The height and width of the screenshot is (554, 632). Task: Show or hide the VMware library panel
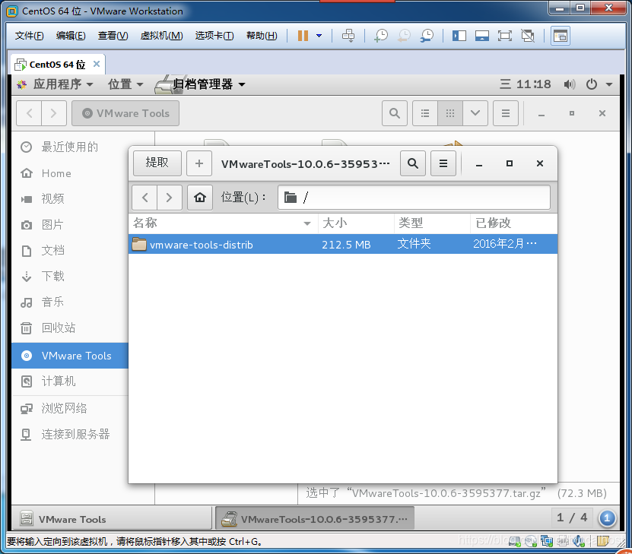pyautogui.click(x=459, y=36)
